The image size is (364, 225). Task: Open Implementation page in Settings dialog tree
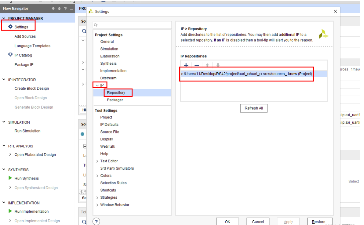click(x=113, y=71)
